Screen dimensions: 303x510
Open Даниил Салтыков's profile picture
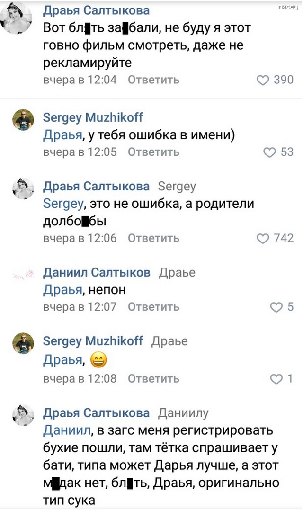click(x=23, y=275)
